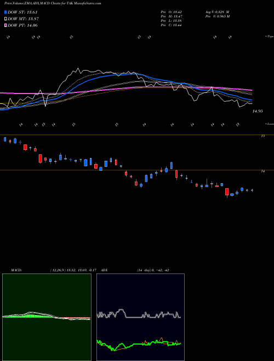Select the 'DOW MT: 13.87' legend label
This screenshot has height=361, width=274.
click(x=23, y=19)
